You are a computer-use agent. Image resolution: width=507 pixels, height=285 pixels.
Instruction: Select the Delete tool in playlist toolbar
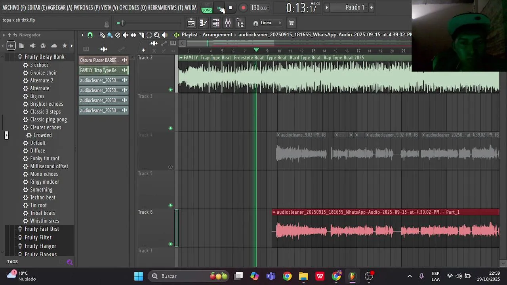[x=118, y=35]
